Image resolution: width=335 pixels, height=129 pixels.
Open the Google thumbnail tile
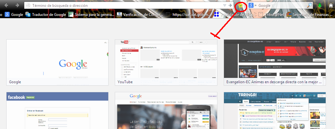click(58, 62)
